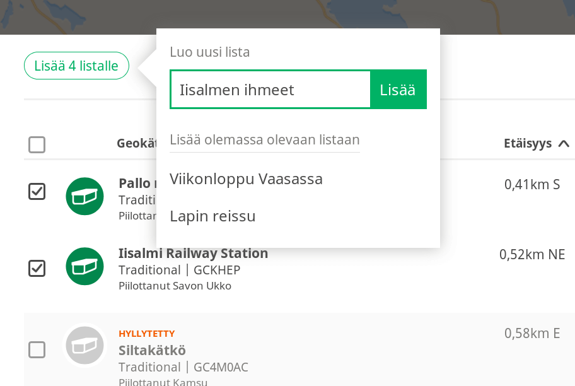Uncheck the Iisalmi Railway Station checkbox
Image resolution: width=575 pixels, height=386 pixels.
[x=37, y=268]
